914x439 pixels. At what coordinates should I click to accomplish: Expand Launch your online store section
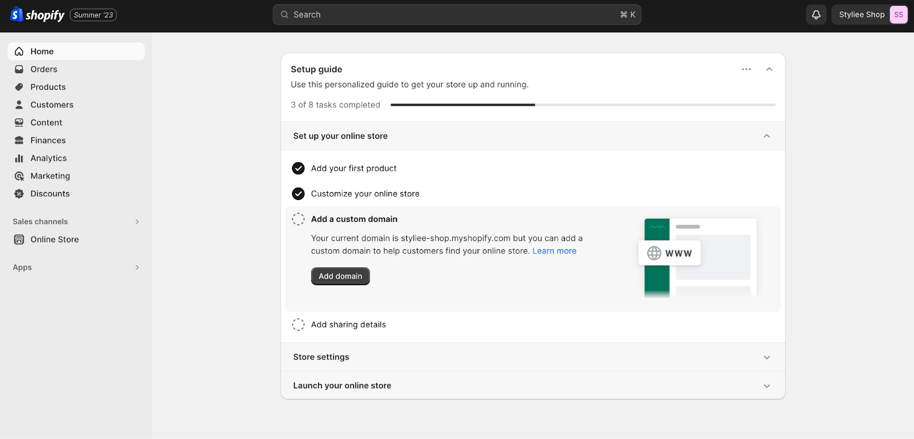click(x=767, y=386)
